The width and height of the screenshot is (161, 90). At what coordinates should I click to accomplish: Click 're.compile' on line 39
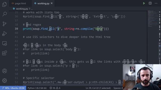tap(84, 29)
